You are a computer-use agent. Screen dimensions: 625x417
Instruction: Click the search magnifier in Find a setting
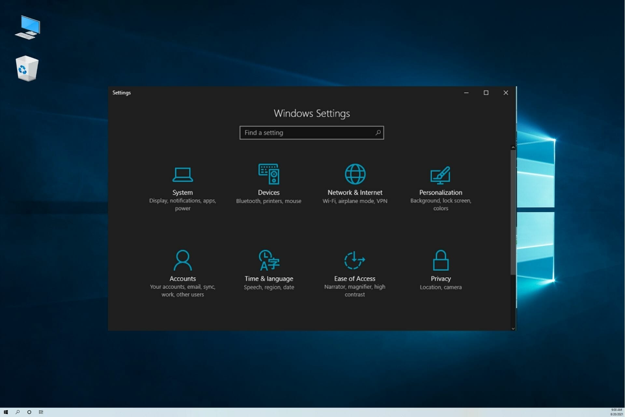[378, 133]
